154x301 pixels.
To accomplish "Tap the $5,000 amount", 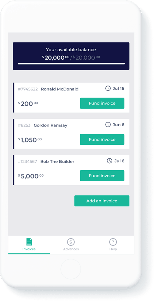I will pos(31,176).
